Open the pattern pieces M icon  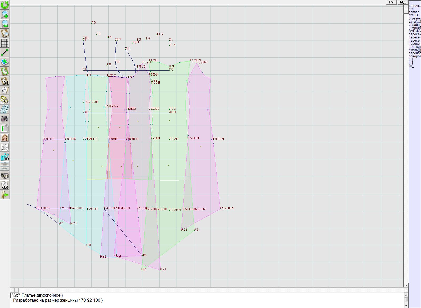(5, 81)
